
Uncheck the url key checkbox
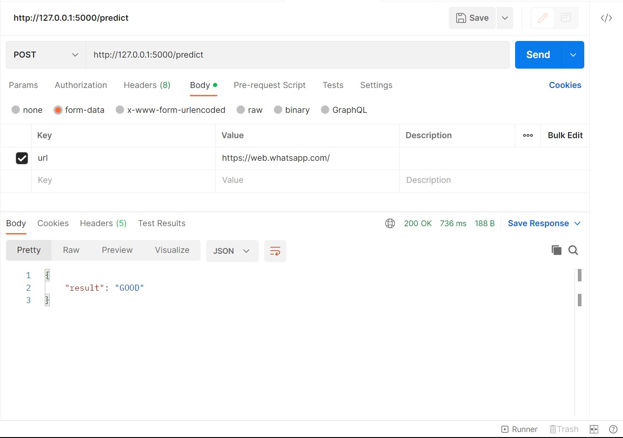(x=22, y=158)
